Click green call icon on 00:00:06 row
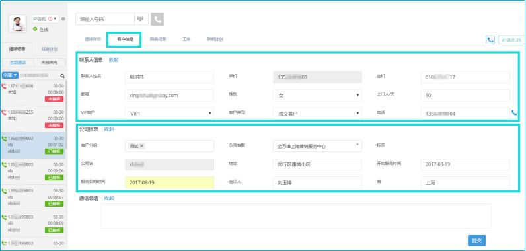This screenshot has height=251, width=526. pyautogui.click(x=4, y=164)
